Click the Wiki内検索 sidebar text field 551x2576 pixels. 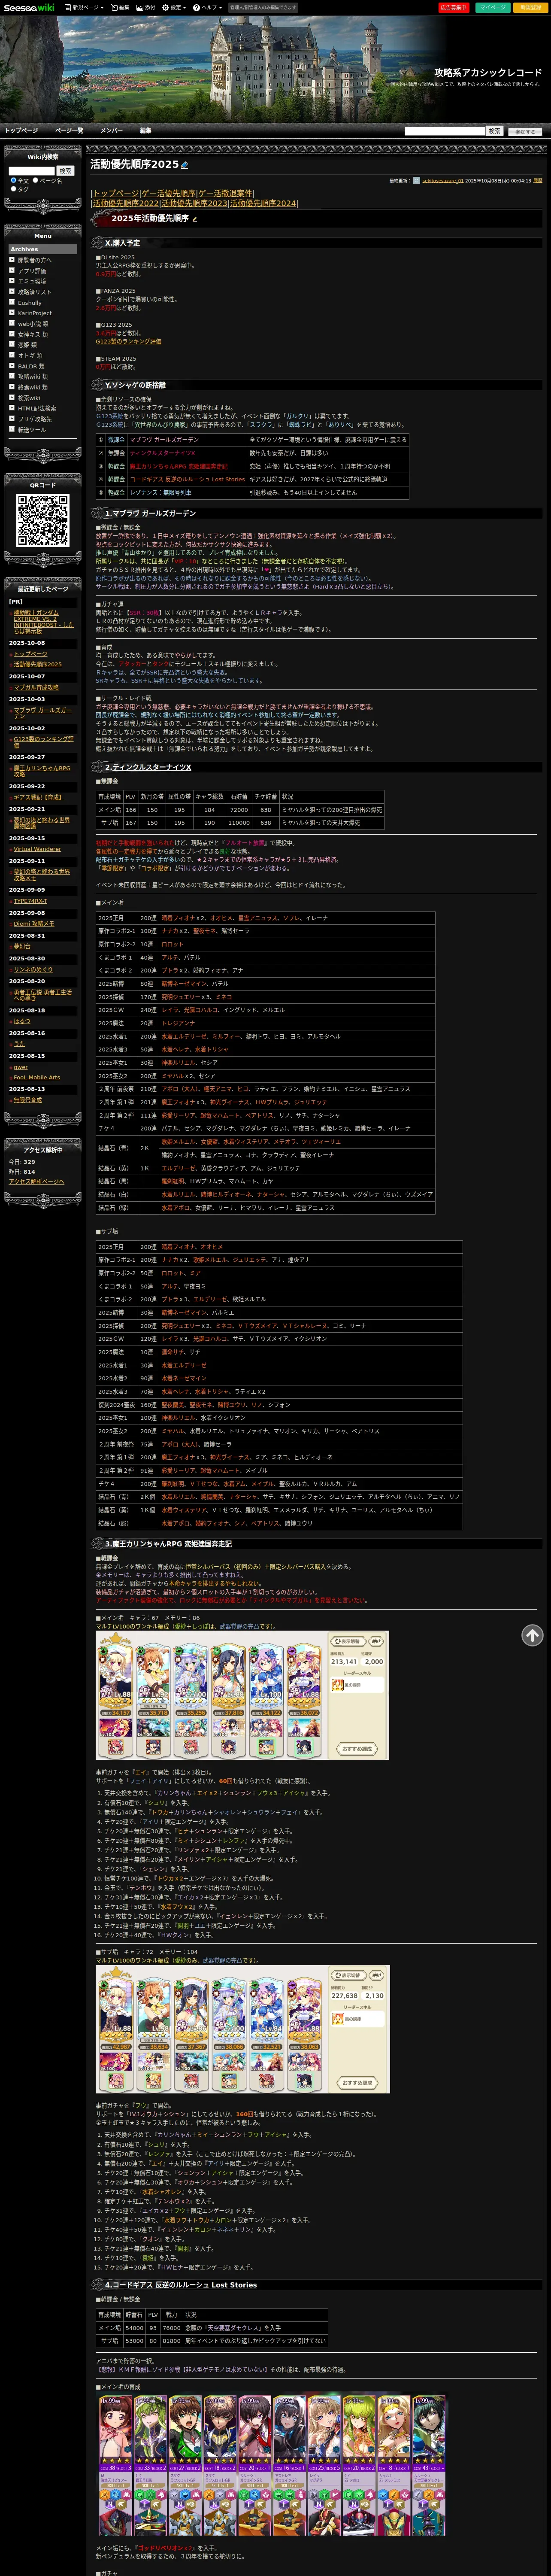pos(32,171)
